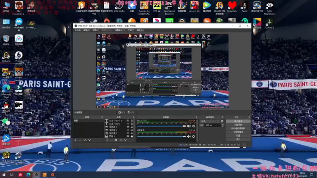This screenshot has height=178, width=317.
Task: Open the 工具(T) menu in OBS
Action: pos(131,30)
